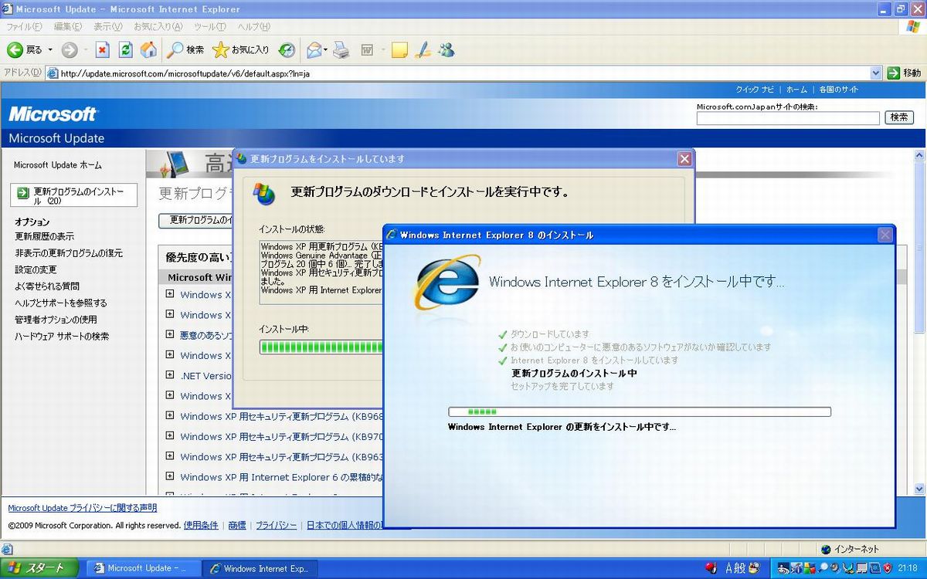Image resolution: width=927 pixels, height=579 pixels.
Task: Click the 検索 button beside Microsoft.com search box
Action: (x=899, y=117)
